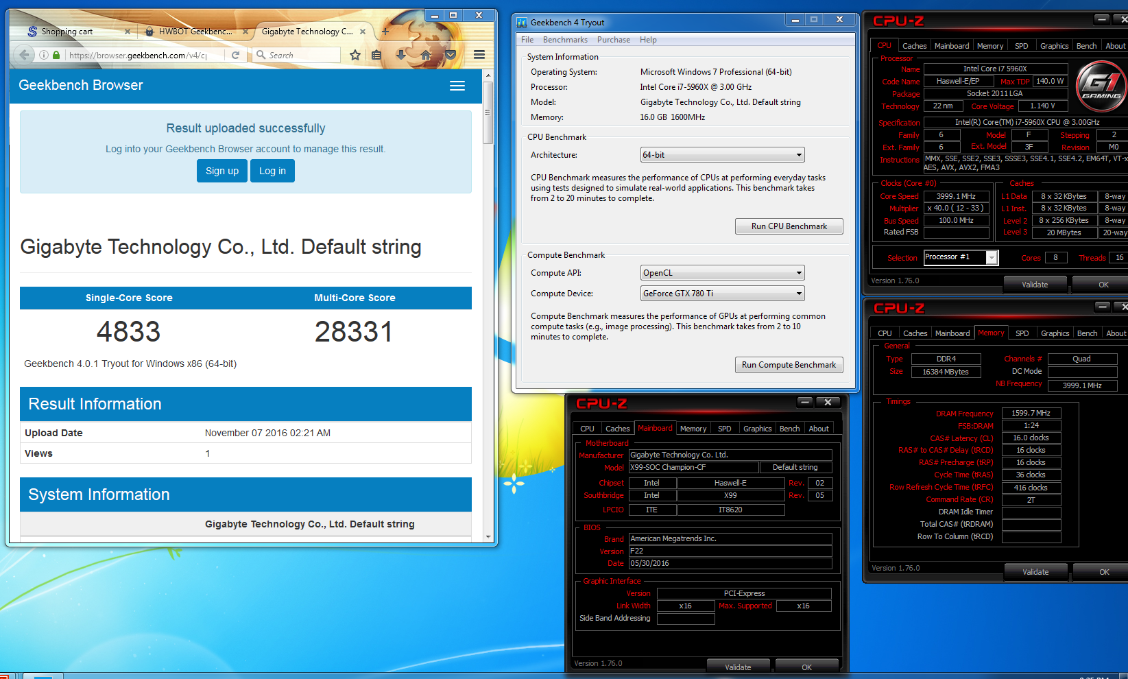Run Compute Benchmark in Geekbench
This screenshot has height=679, width=1128.
point(789,365)
